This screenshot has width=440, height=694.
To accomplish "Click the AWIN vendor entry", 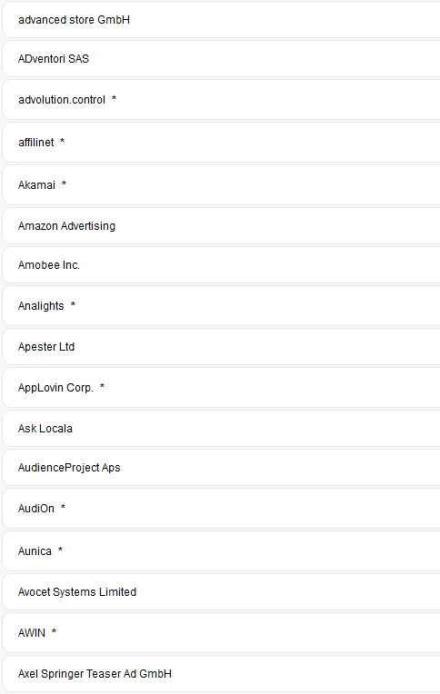I will [x=222, y=632].
